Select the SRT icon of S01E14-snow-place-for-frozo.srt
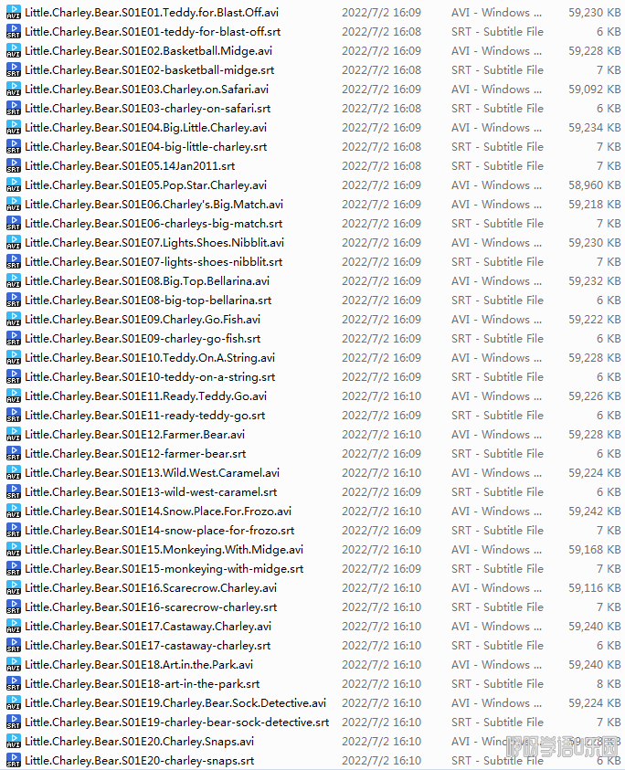Screen dimensions: 625x770 [14, 530]
